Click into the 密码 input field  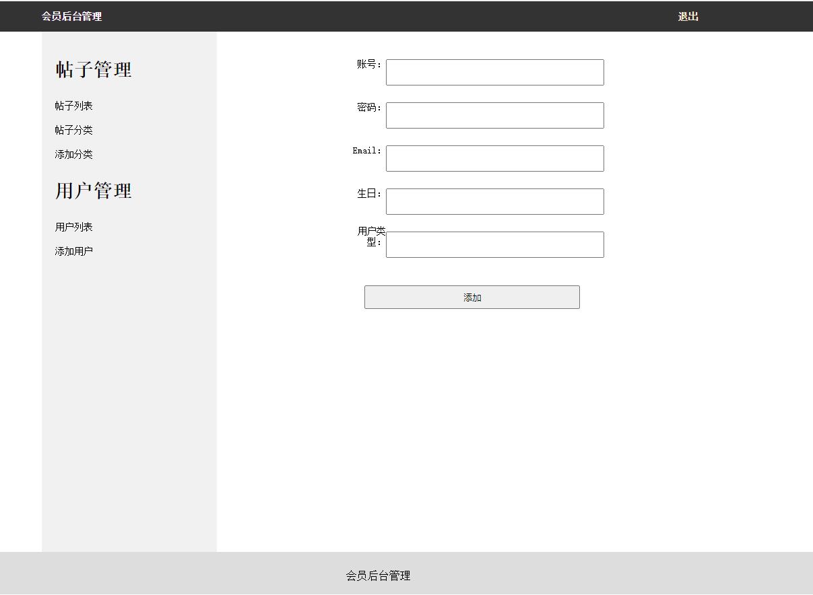pos(494,116)
